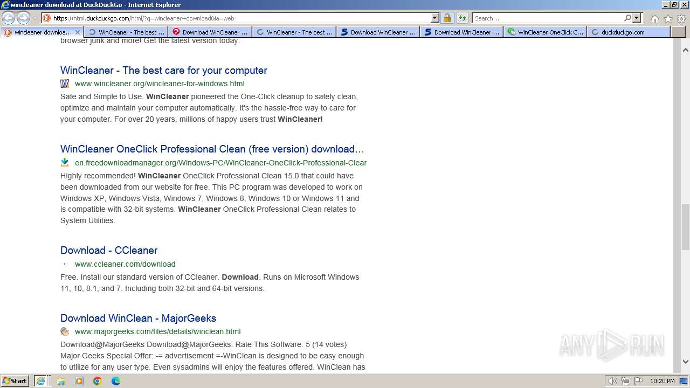Open the Action Center flag icon

click(x=639, y=381)
